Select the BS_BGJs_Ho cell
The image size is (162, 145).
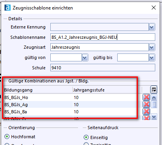(38, 97)
